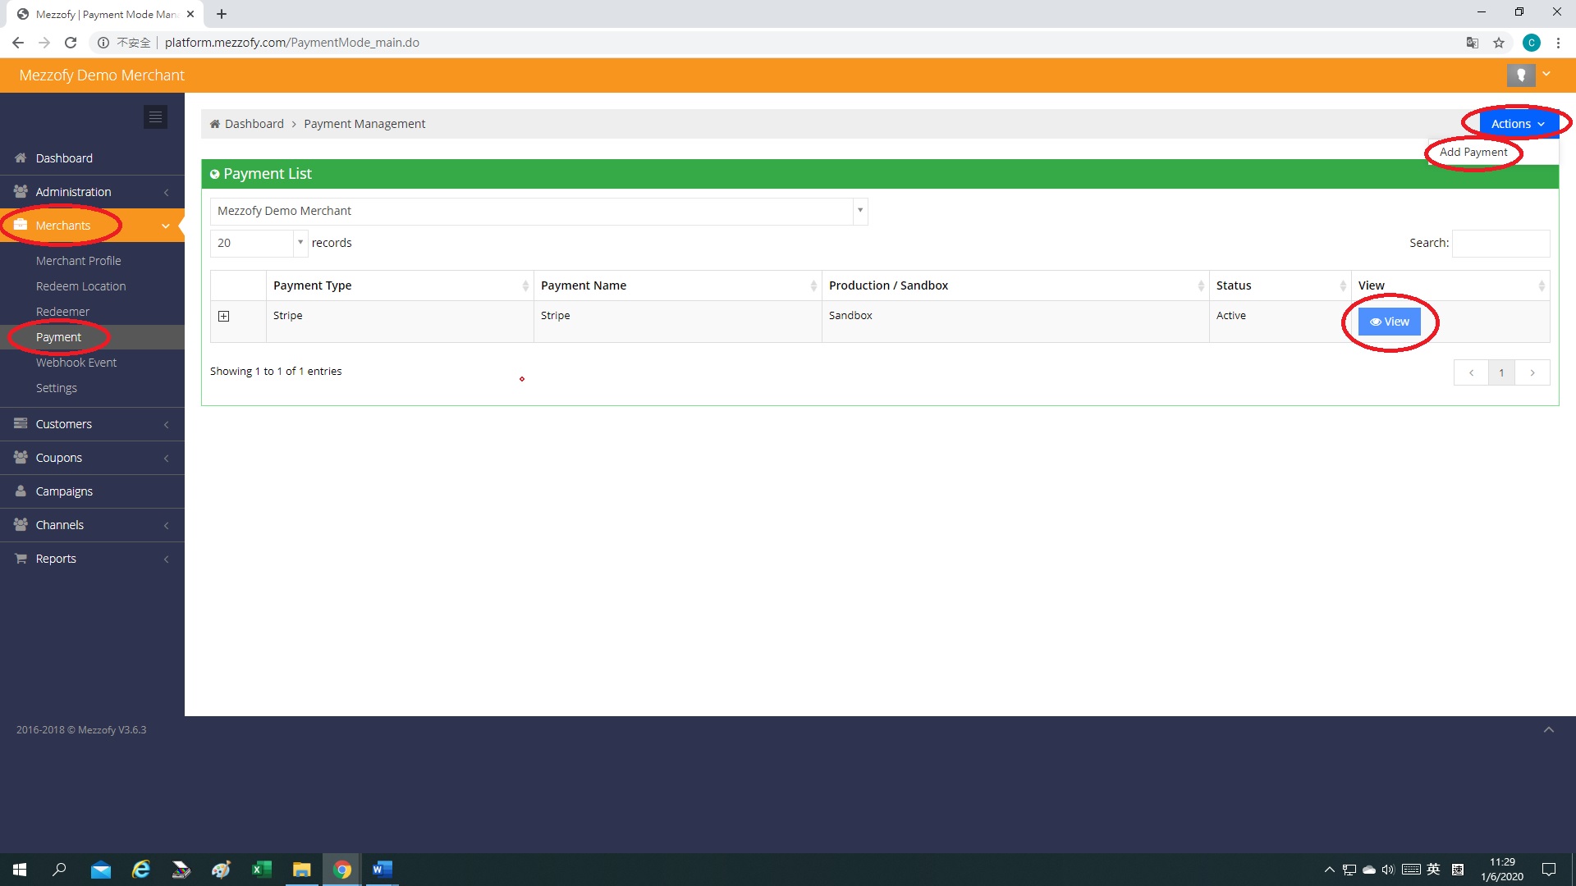Reload the page with the refresh icon
The image size is (1576, 886).
click(71, 43)
